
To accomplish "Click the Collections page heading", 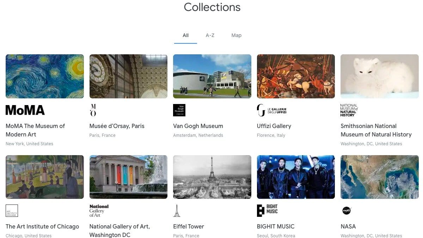I will point(212,7).
